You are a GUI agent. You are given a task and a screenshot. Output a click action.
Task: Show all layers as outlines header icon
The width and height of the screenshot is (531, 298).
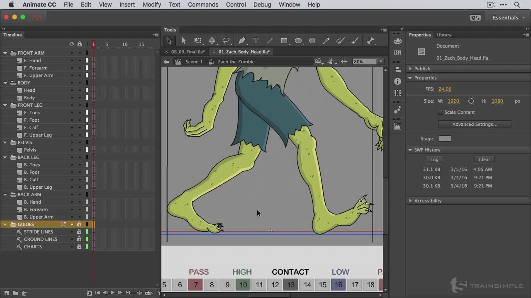click(87, 44)
